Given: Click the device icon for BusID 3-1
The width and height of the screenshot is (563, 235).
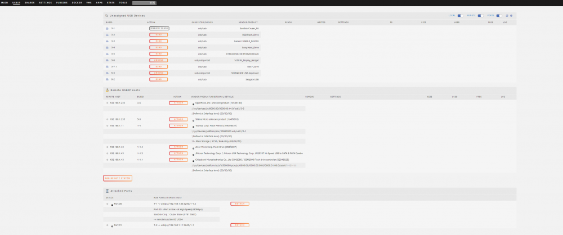Looking at the screenshot, I should click(x=107, y=28).
